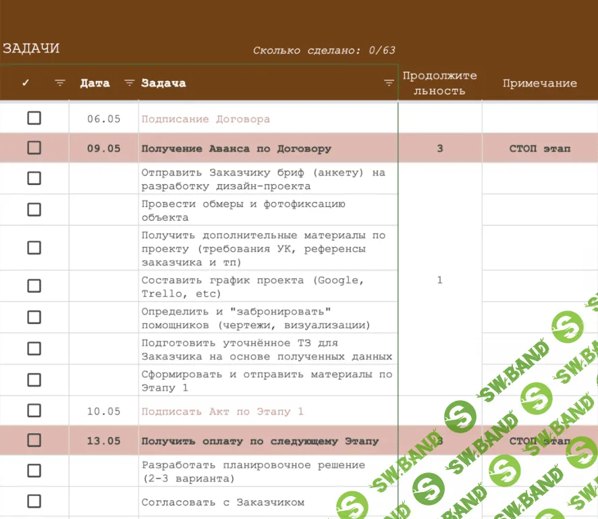Tick checkbox for Подписание Договора

pos(34,118)
